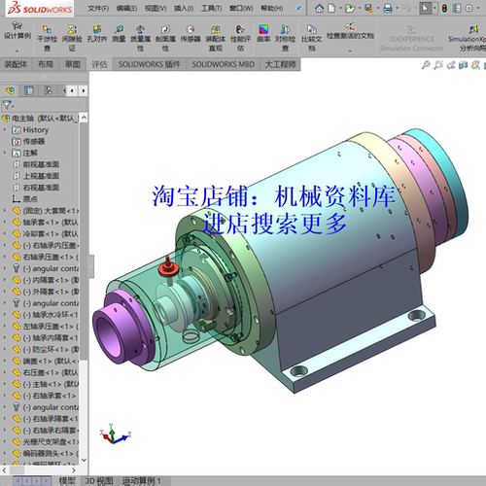The height and width of the screenshot is (486, 486).
Task: Open the 对称检查 symmetry check tool
Action: (285, 37)
